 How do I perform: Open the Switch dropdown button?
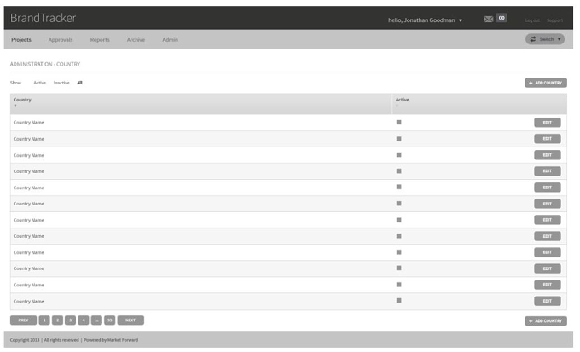545,39
